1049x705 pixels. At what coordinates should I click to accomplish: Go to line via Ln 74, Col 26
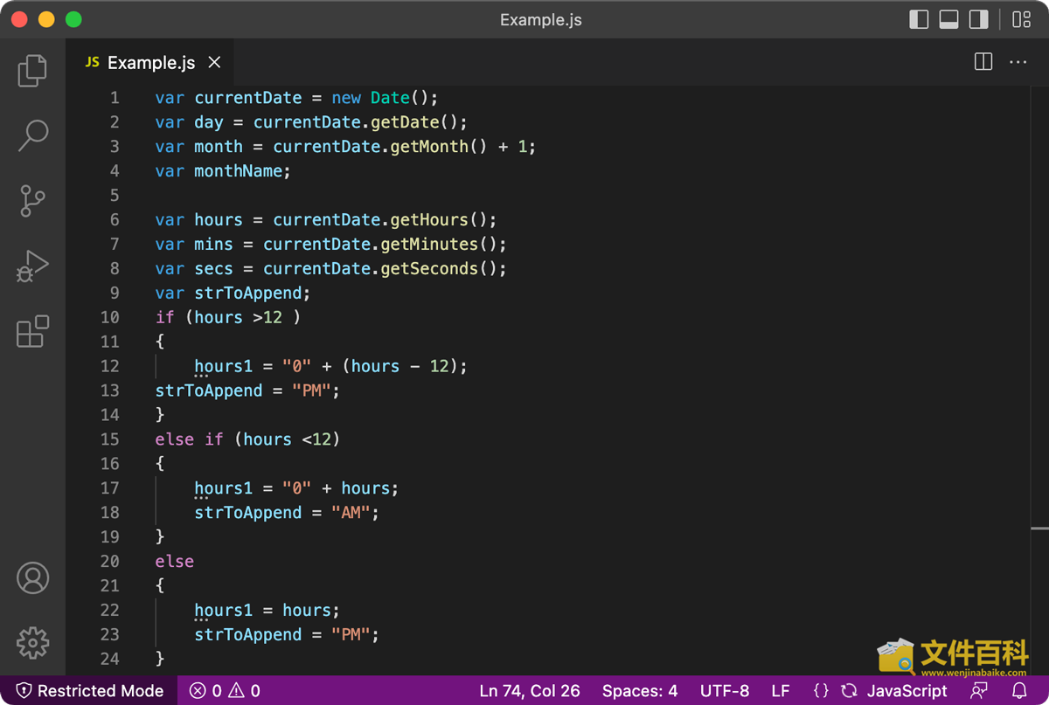(530, 690)
